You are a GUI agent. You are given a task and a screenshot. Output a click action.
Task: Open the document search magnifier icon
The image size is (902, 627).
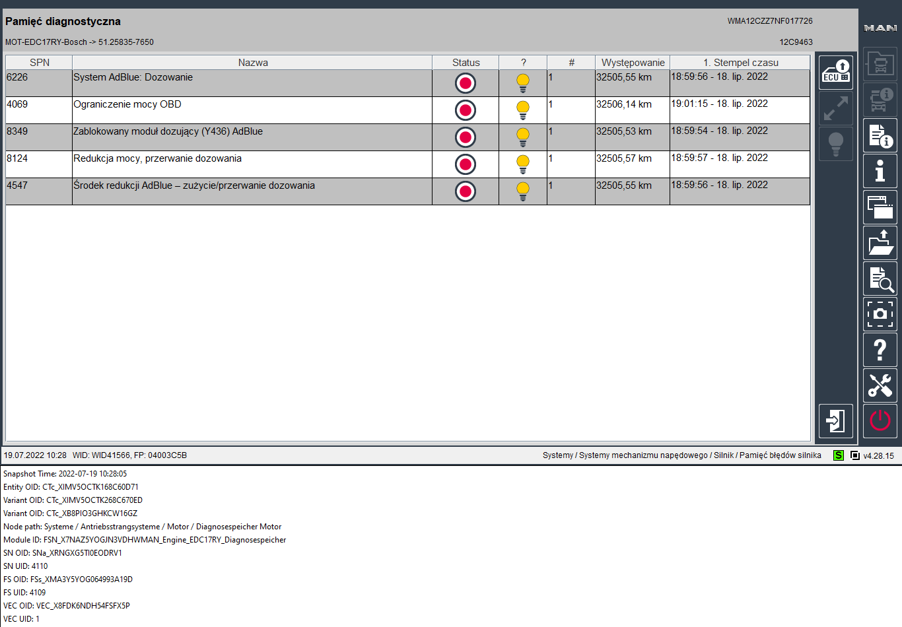[x=880, y=278]
